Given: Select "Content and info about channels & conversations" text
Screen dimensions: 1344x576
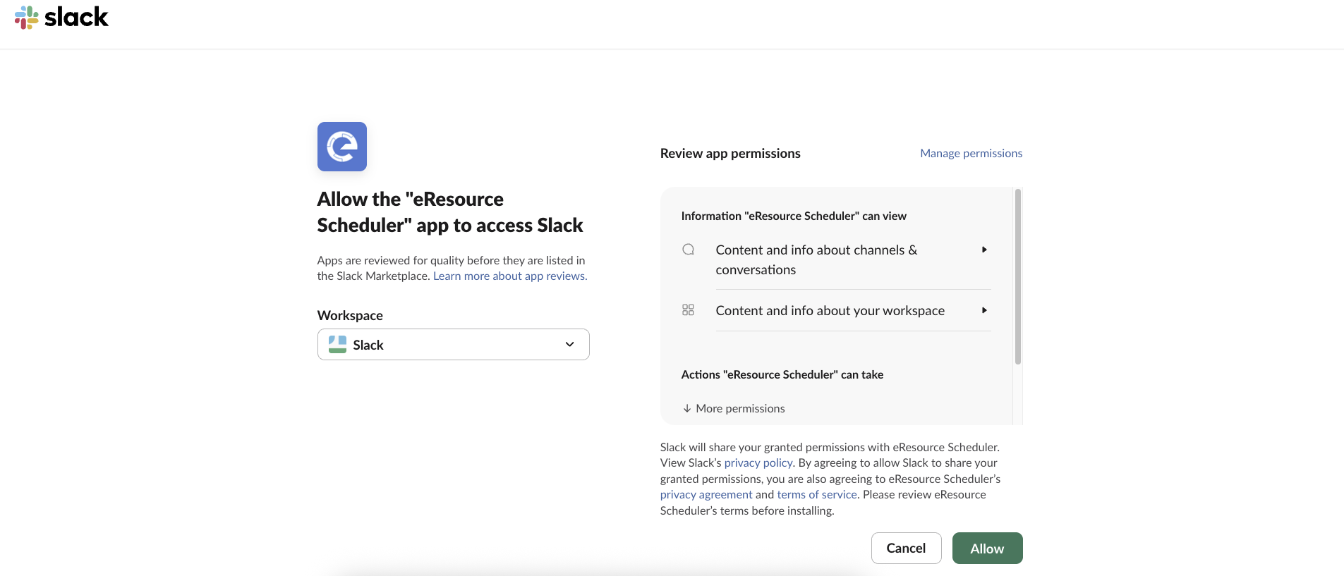Looking at the screenshot, I should pyautogui.click(x=816, y=259).
